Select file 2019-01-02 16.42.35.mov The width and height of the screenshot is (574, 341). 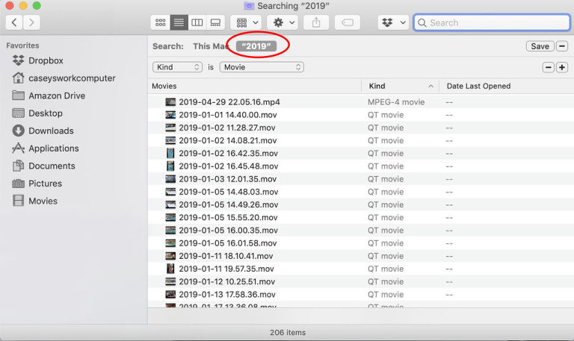pos(229,153)
